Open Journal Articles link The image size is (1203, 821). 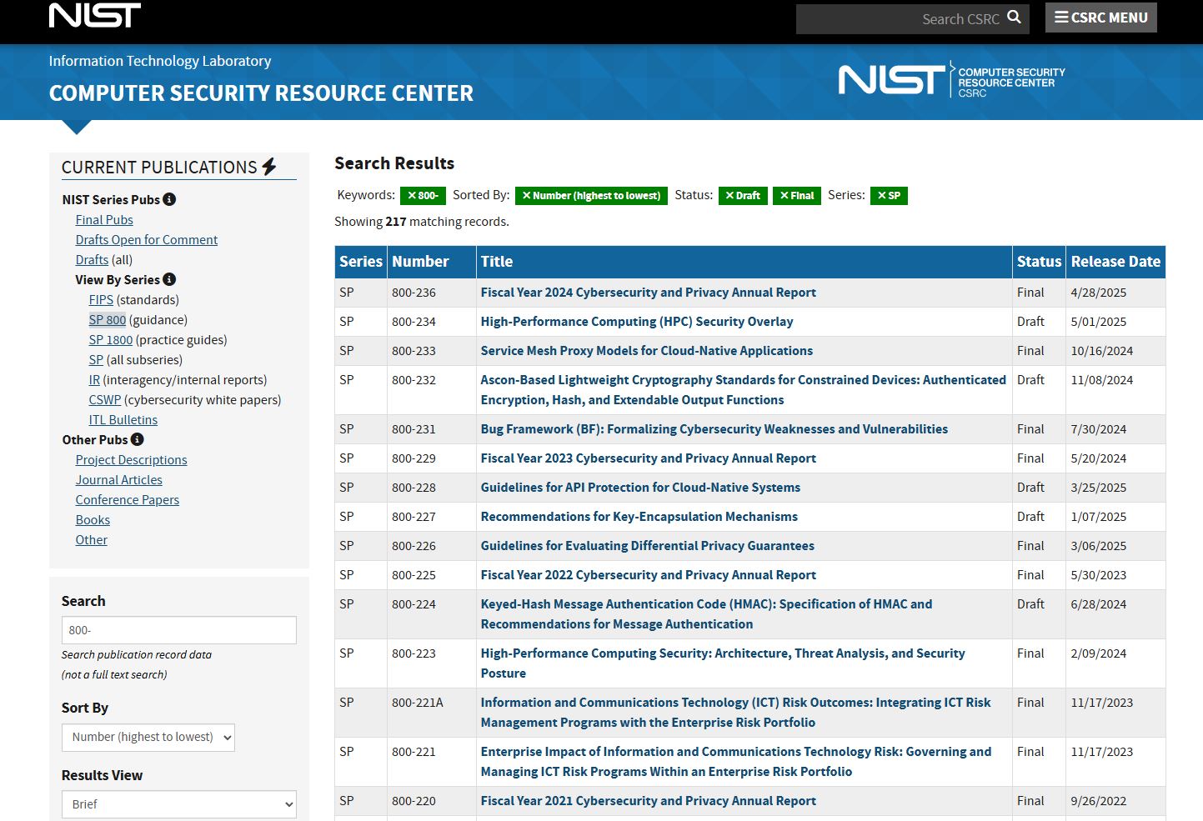point(119,479)
